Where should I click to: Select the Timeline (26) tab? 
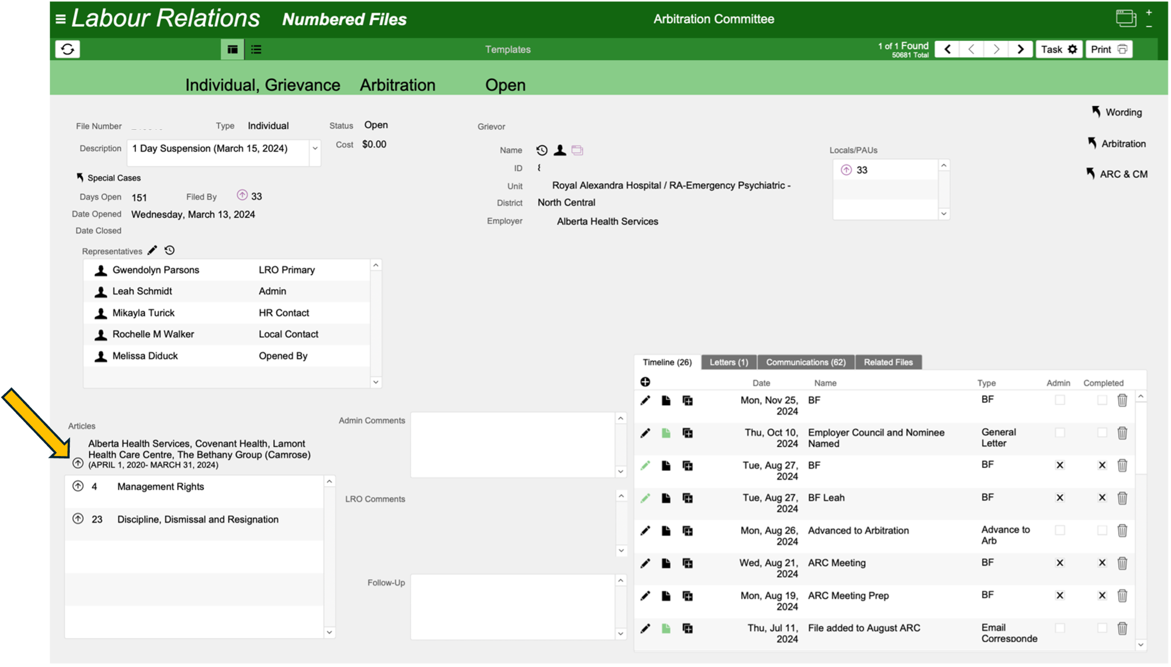click(667, 362)
